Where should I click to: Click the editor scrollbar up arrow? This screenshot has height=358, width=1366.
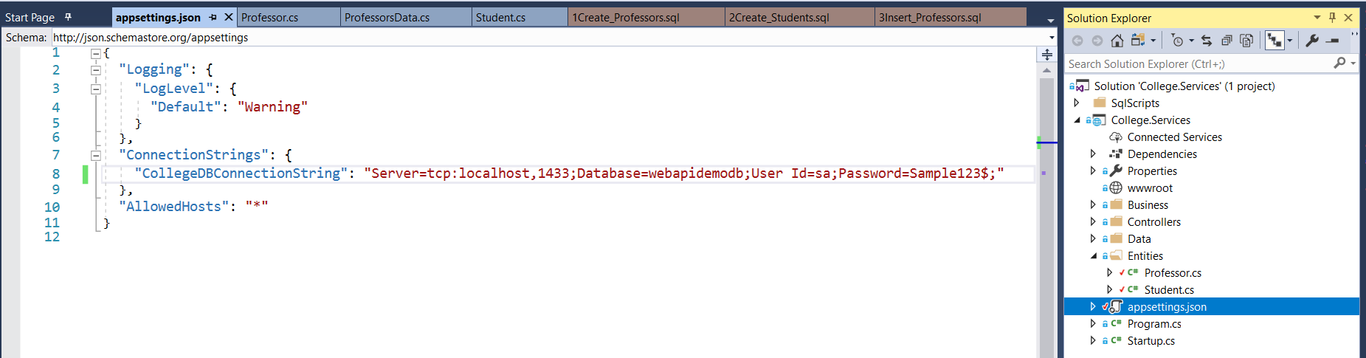pos(1046,71)
